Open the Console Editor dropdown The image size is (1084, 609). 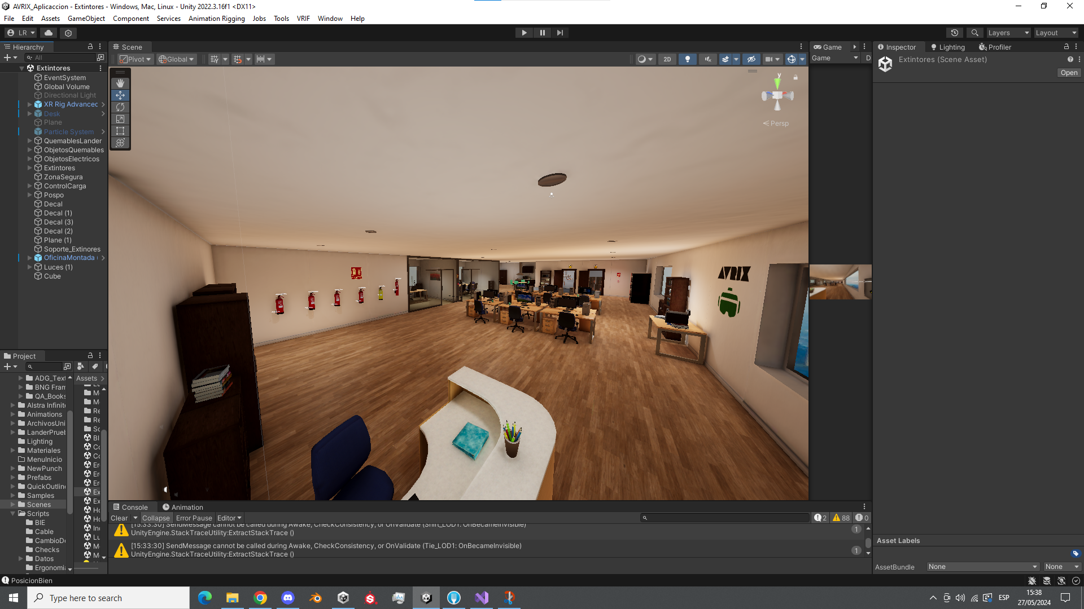[x=229, y=518]
